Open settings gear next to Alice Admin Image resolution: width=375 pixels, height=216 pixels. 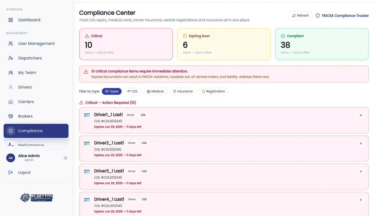pyautogui.click(x=65, y=158)
